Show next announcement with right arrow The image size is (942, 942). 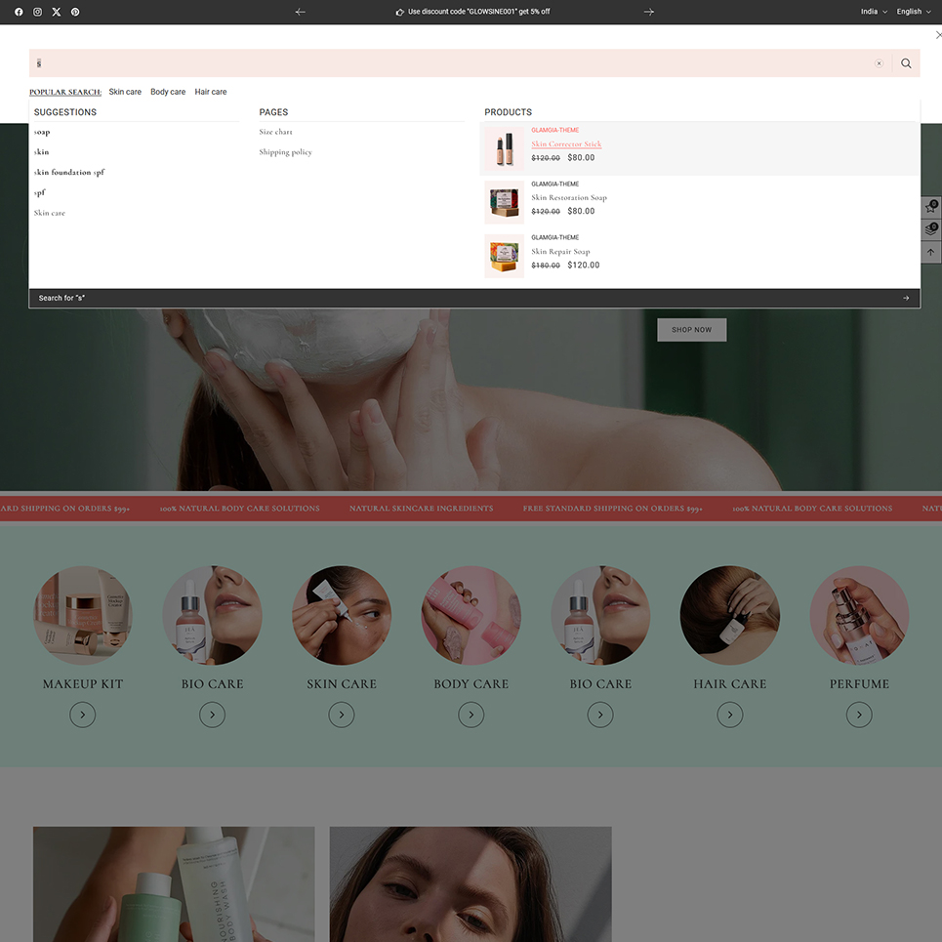pos(649,12)
